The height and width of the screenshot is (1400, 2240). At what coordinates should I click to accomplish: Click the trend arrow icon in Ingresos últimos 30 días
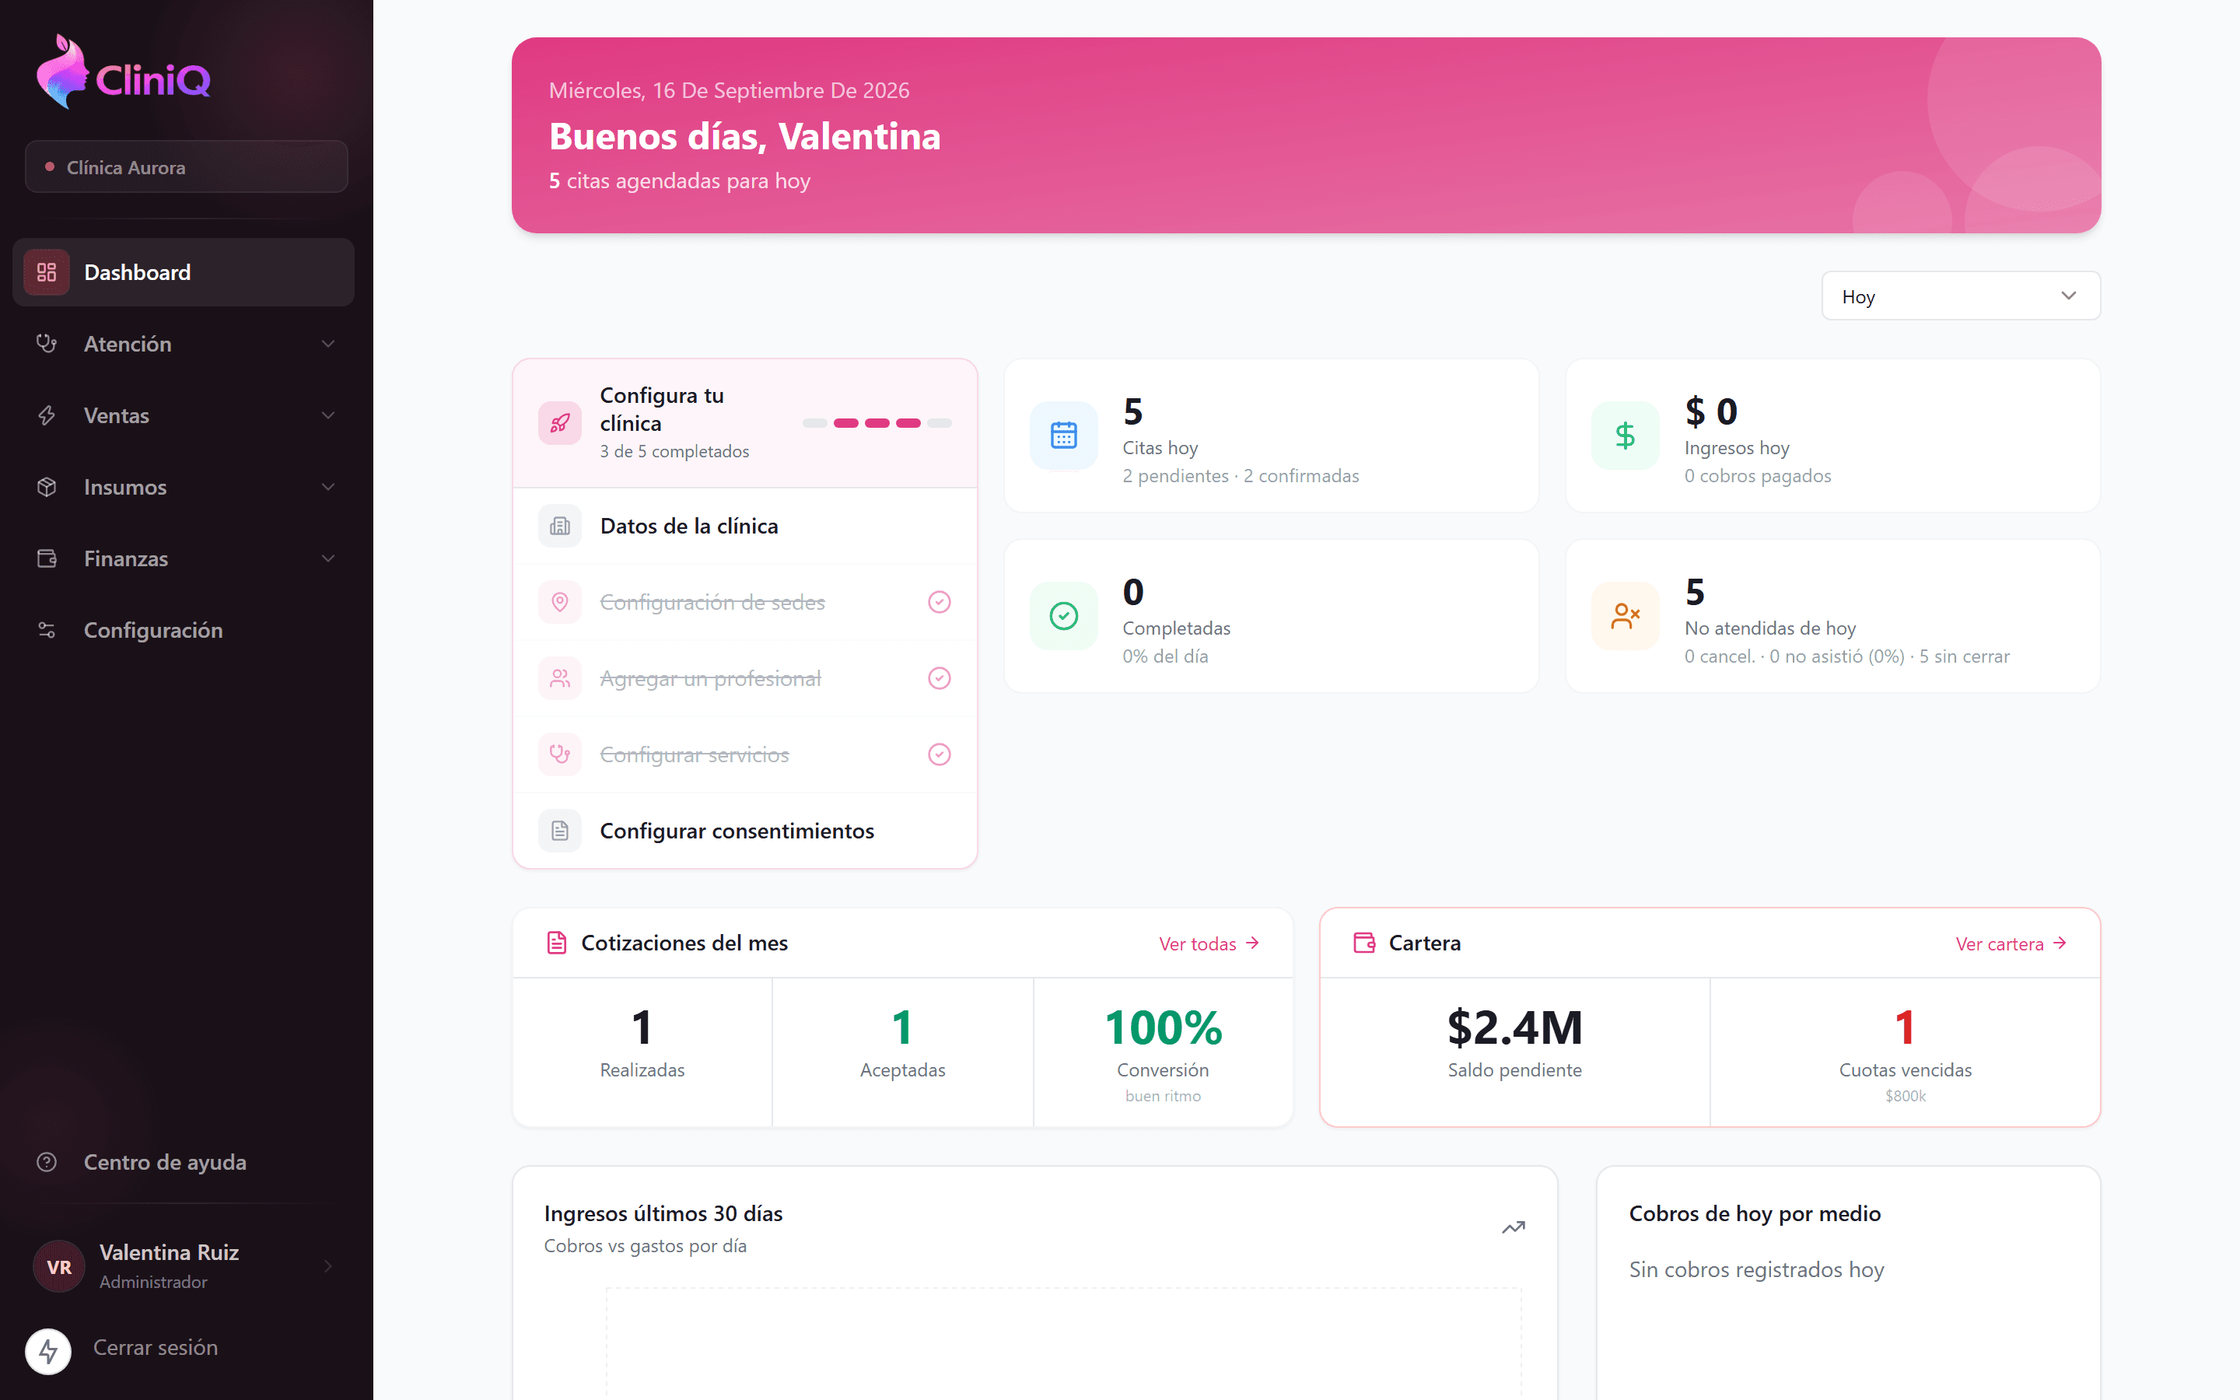click(1514, 1228)
